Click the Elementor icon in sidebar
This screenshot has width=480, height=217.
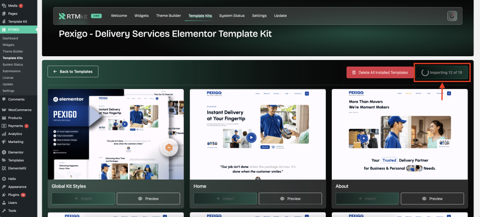point(4,152)
